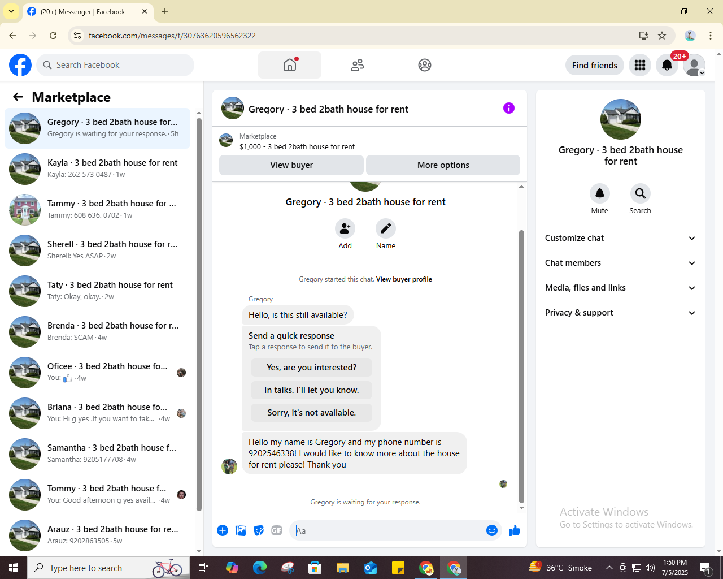Click the Name edit pencil icon

(386, 228)
